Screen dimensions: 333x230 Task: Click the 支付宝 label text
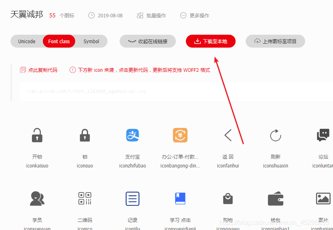[x=133, y=157]
